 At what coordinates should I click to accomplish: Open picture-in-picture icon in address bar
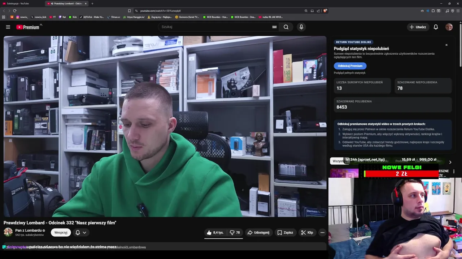(312, 11)
